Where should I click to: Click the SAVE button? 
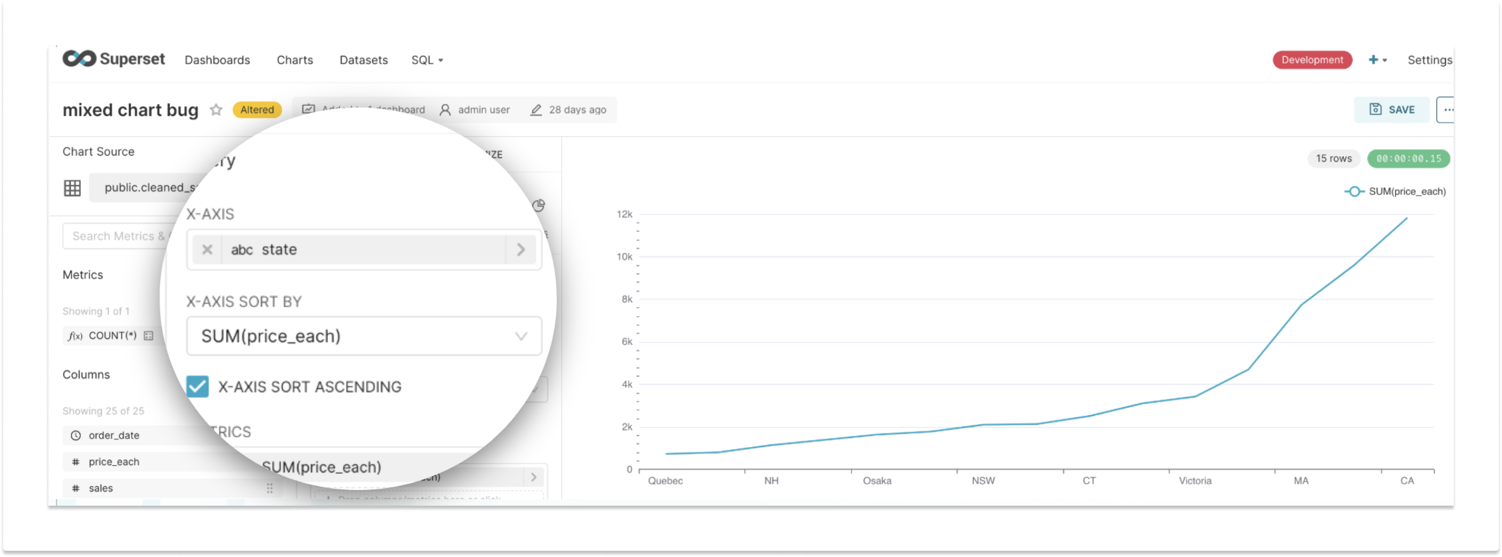(1391, 109)
